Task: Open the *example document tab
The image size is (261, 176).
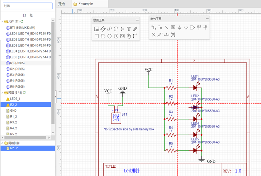Action: (85, 4)
